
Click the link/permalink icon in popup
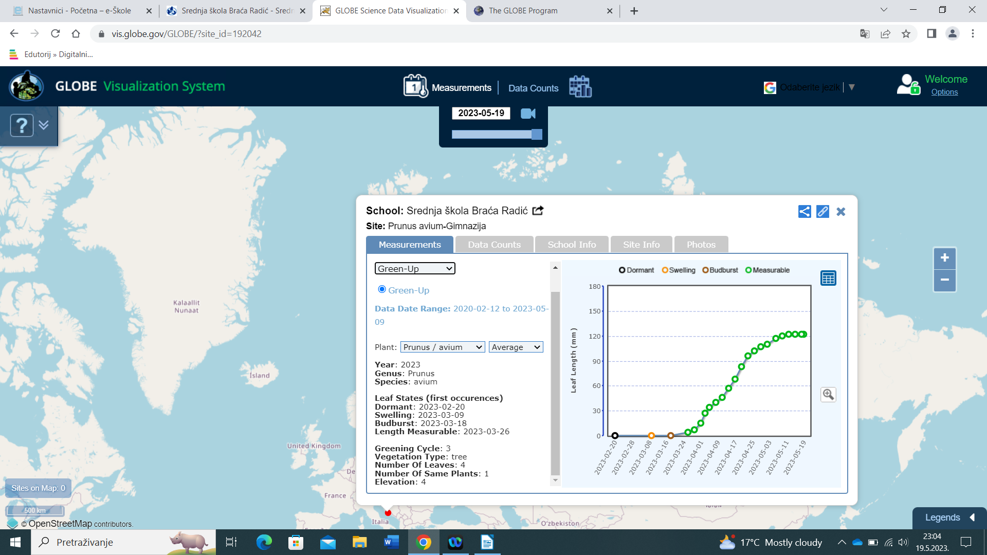tap(822, 212)
